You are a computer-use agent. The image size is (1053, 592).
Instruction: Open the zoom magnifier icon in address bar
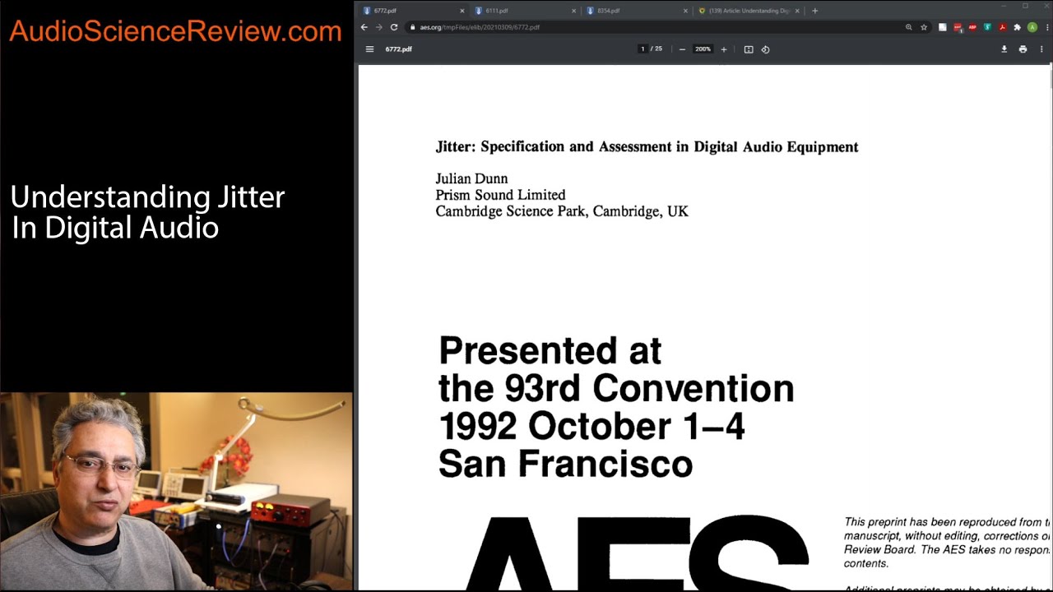(x=908, y=27)
